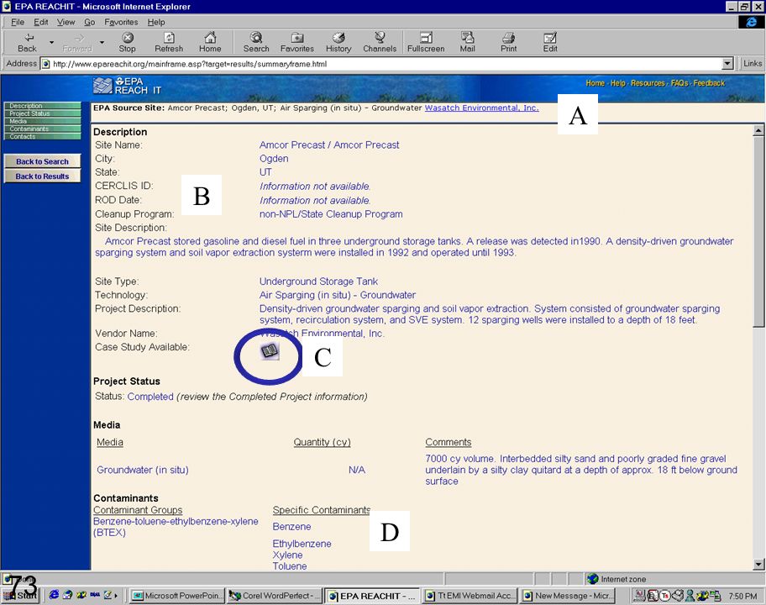766x605 pixels.
Task: Open the Help menu
Action: point(156,22)
